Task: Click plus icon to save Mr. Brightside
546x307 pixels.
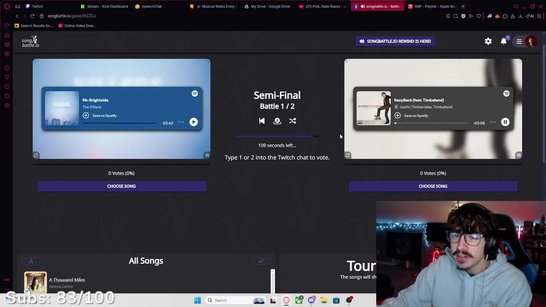Action: pyautogui.click(x=86, y=116)
